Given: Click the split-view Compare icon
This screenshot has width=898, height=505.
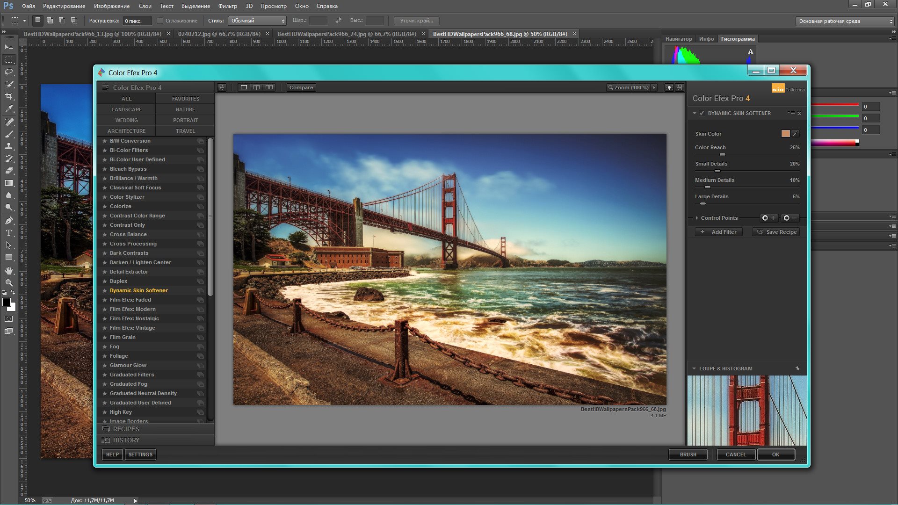Looking at the screenshot, I should click(x=257, y=87).
